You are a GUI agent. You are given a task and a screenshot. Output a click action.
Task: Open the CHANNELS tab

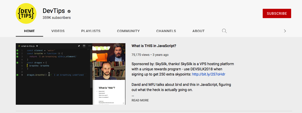pyautogui.click(x=166, y=31)
